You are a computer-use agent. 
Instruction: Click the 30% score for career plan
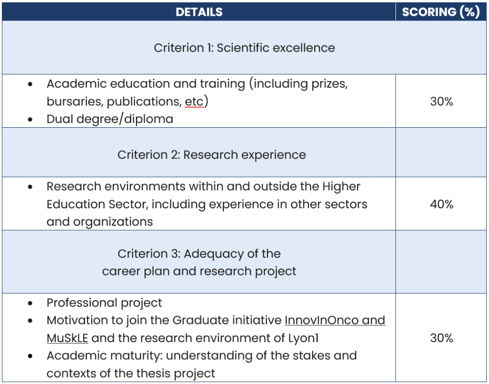tap(441, 338)
